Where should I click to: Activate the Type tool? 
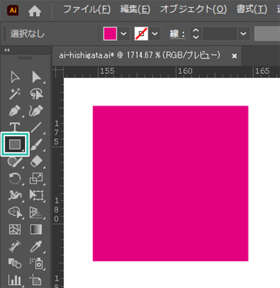click(x=15, y=128)
